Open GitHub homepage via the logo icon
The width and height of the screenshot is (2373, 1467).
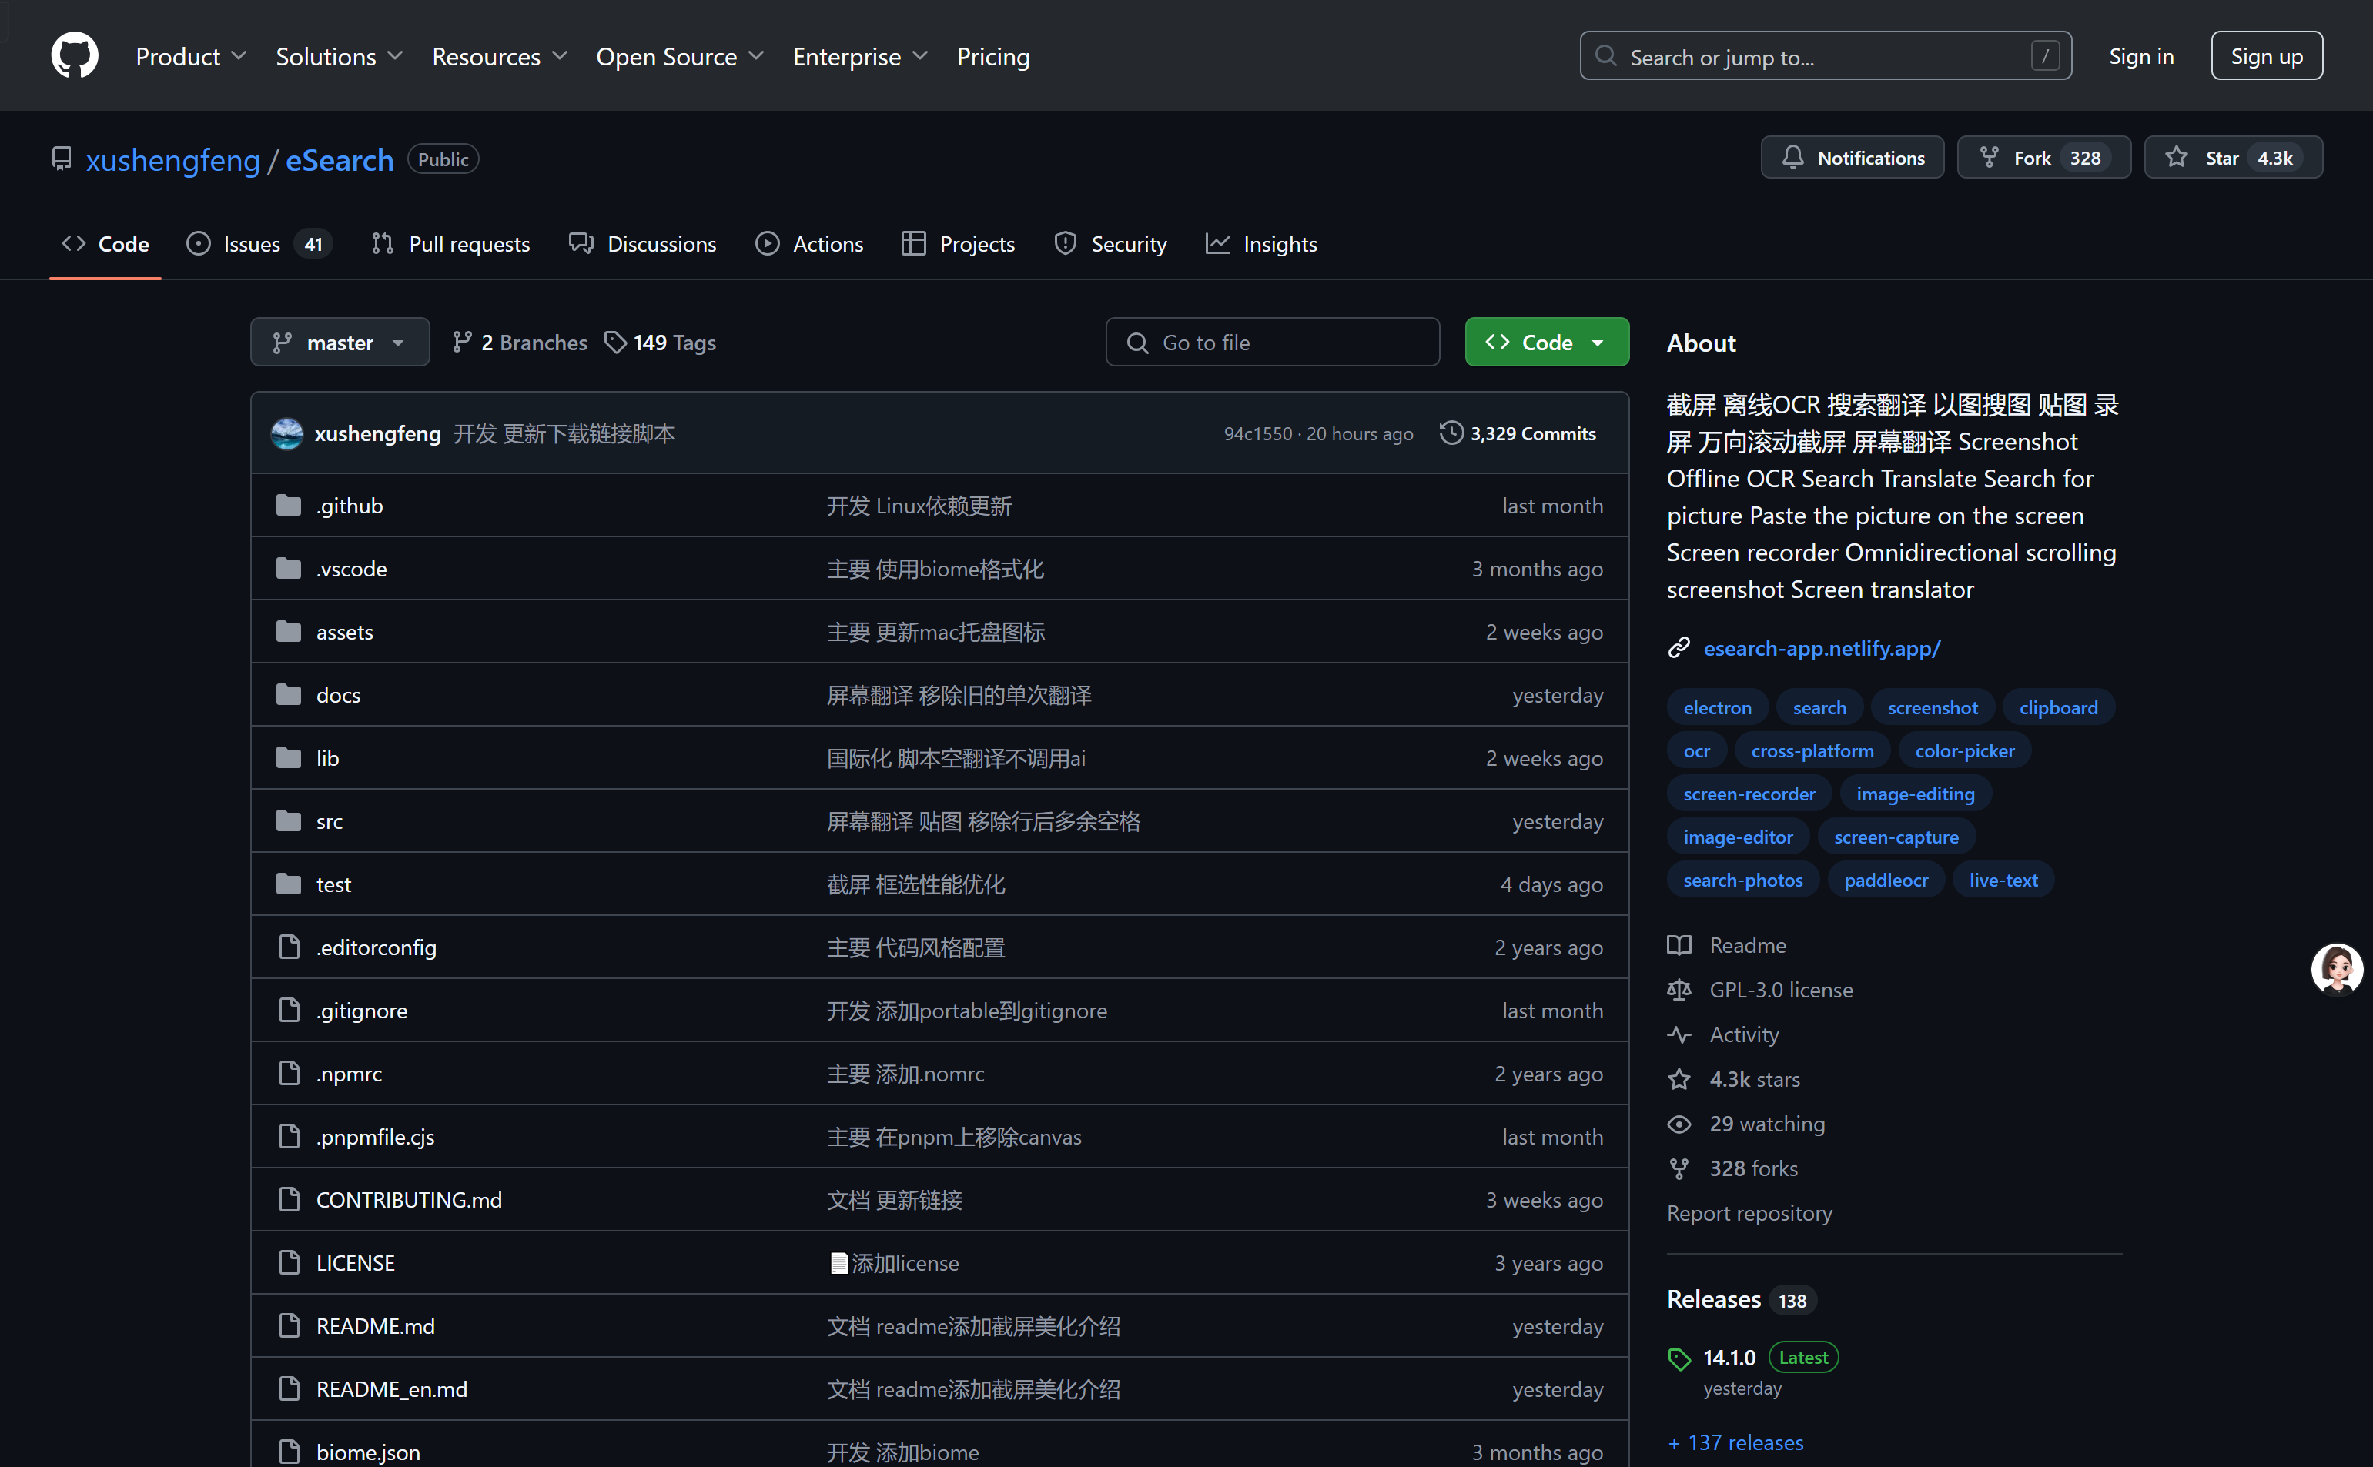point(74,55)
